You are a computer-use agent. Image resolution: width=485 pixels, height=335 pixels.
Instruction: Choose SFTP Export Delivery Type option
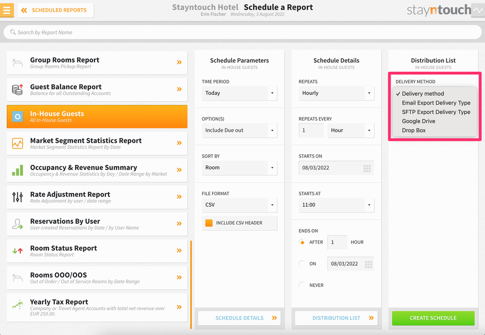coord(434,112)
